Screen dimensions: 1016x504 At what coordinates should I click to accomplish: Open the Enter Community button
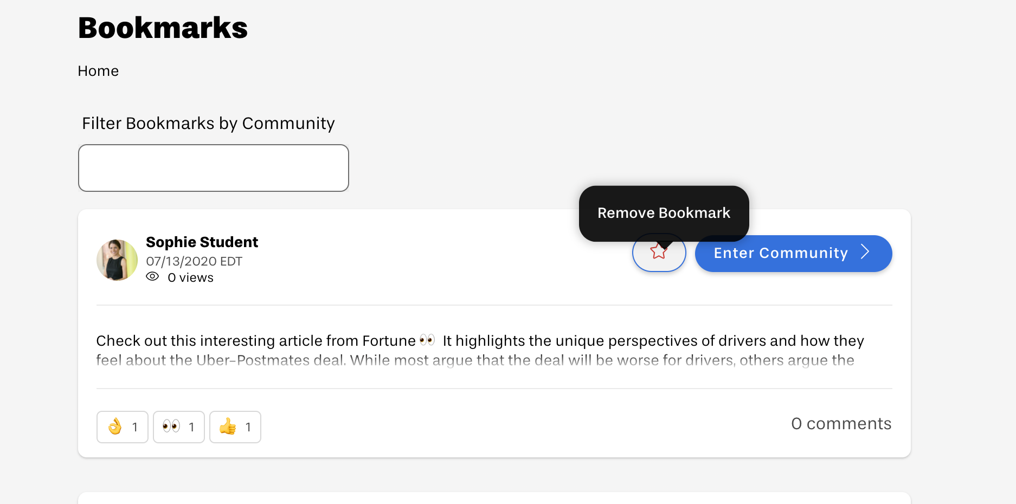793,253
